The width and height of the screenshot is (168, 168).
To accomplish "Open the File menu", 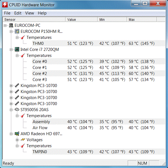I will pyautogui.click(x=7, y=13).
